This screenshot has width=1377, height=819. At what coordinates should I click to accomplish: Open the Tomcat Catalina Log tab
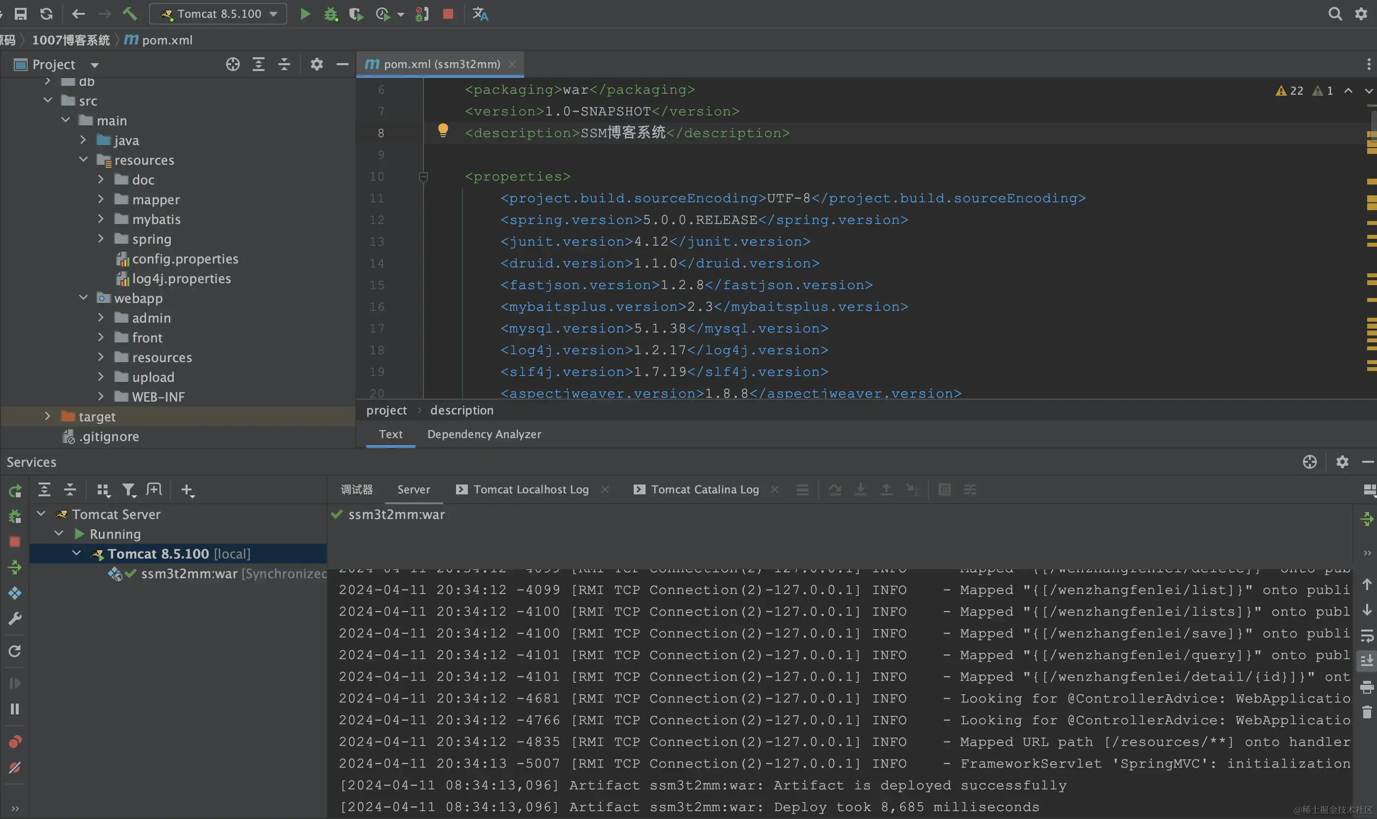(x=696, y=489)
